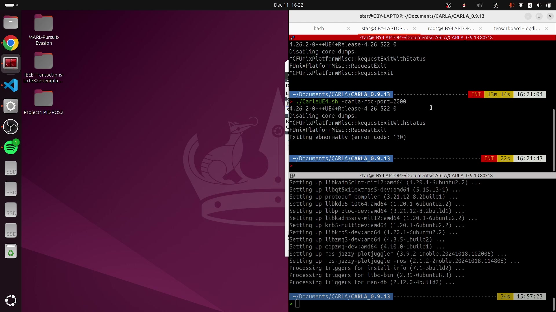Open OBS Studio from the dock
This screenshot has width=556, height=312.
[11, 127]
